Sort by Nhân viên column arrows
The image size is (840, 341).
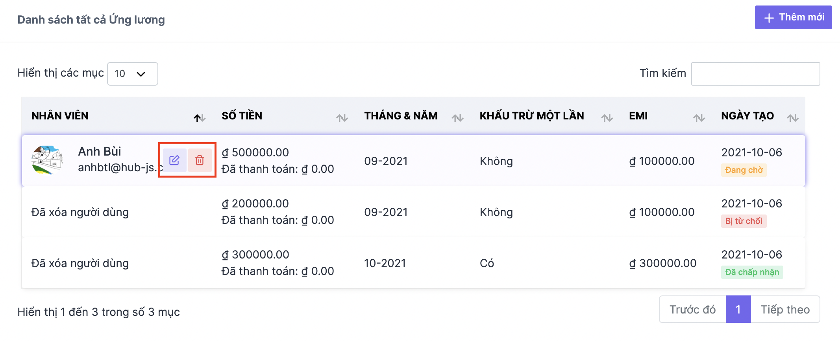pos(200,117)
